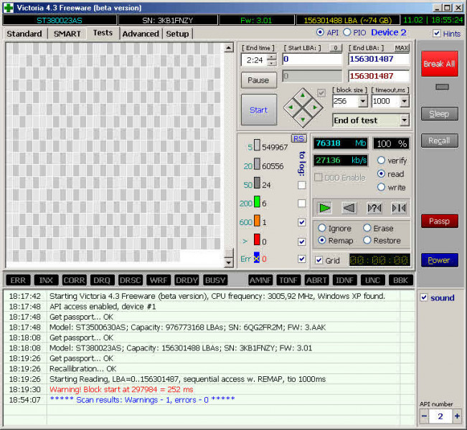Select the Ignore error action
Image resolution: width=467 pixels, height=430 pixels.
(321, 228)
